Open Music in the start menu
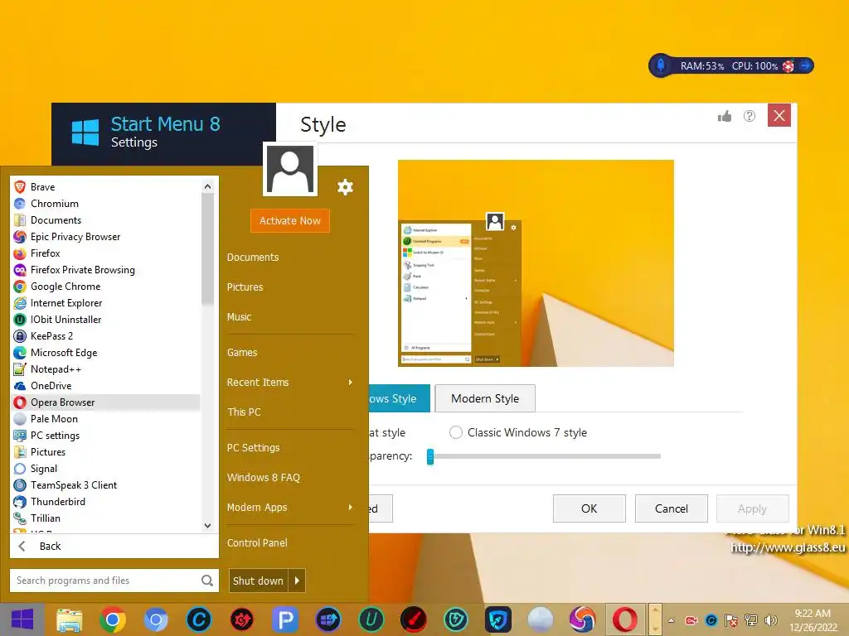The image size is (849, 636). click(x=239, y=317)
